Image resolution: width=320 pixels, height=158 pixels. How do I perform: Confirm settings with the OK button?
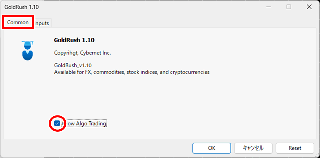(x=212, y=148)
